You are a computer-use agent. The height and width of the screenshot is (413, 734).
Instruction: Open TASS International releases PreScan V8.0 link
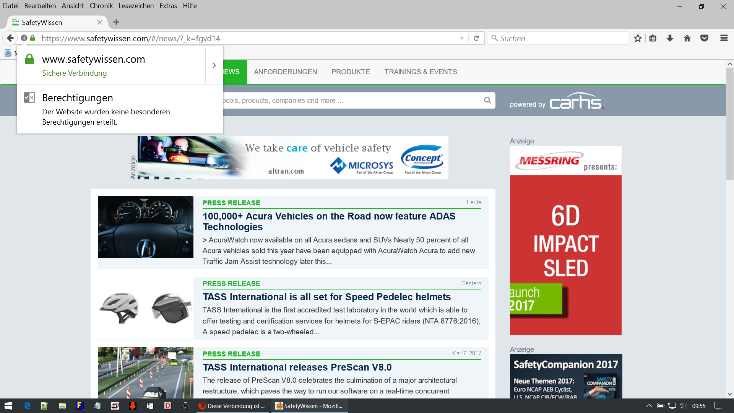tap(297, 367)
